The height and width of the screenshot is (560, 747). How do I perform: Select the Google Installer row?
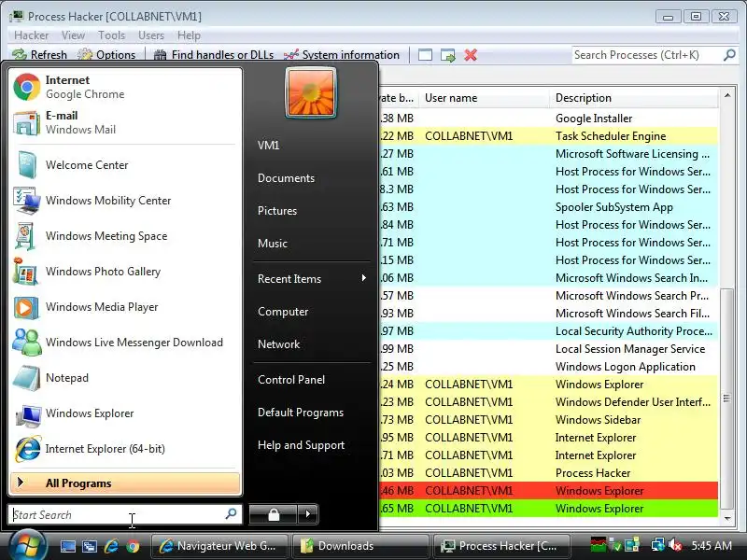(x=549, y=119)
